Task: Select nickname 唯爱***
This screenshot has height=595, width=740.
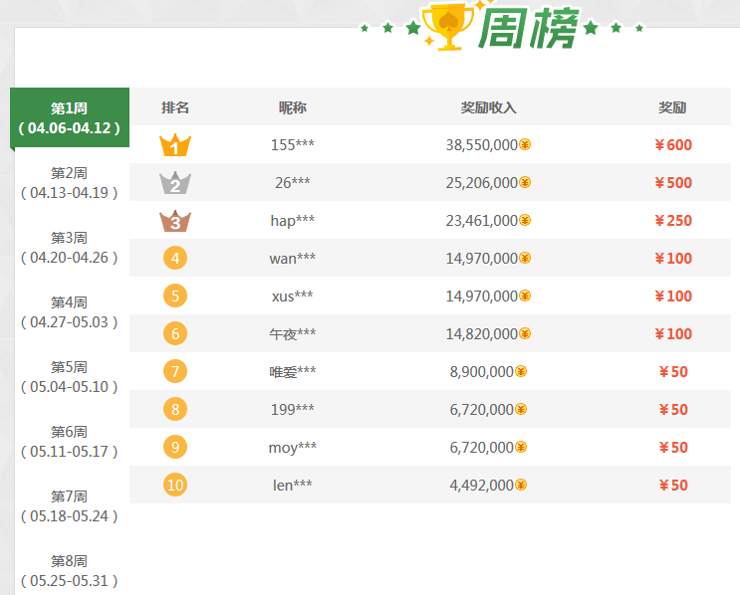Action: [293, 371]
